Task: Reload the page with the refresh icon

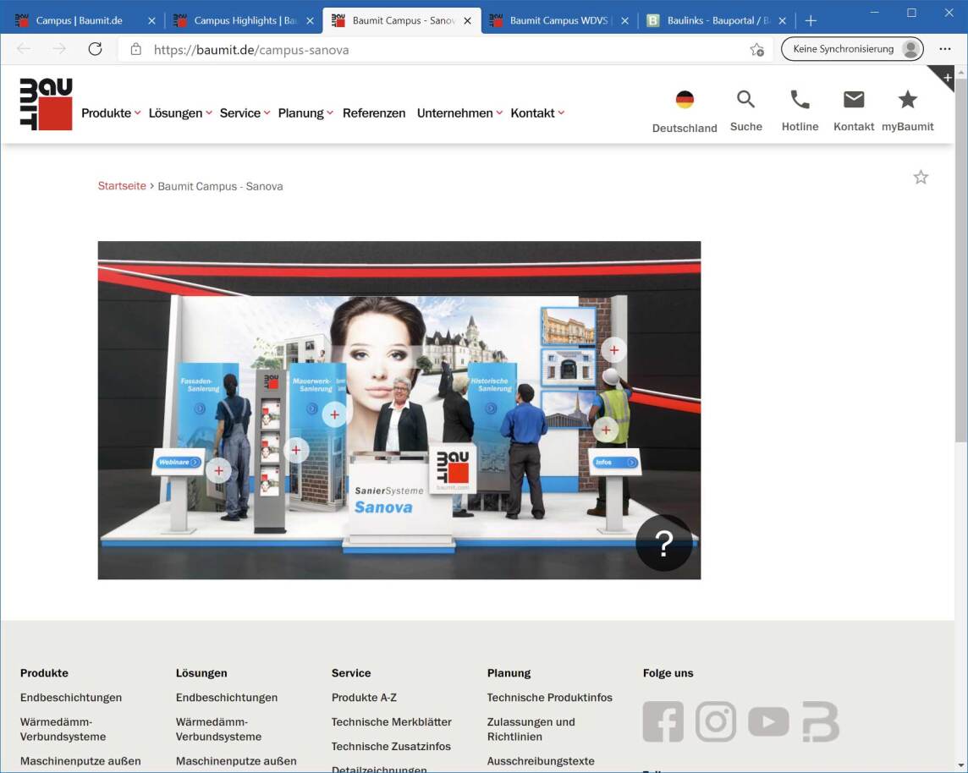Action: 95,49
